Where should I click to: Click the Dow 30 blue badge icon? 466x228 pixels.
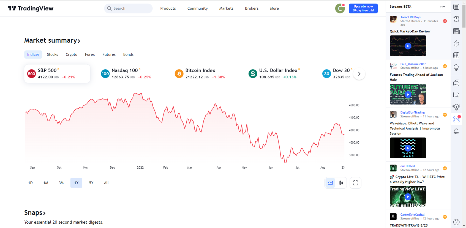coord(326,74)
